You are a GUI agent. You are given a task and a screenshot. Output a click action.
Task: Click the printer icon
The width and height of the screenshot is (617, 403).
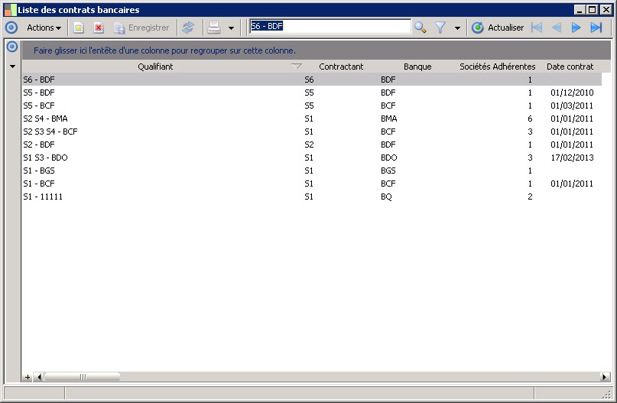click(214, 28)
